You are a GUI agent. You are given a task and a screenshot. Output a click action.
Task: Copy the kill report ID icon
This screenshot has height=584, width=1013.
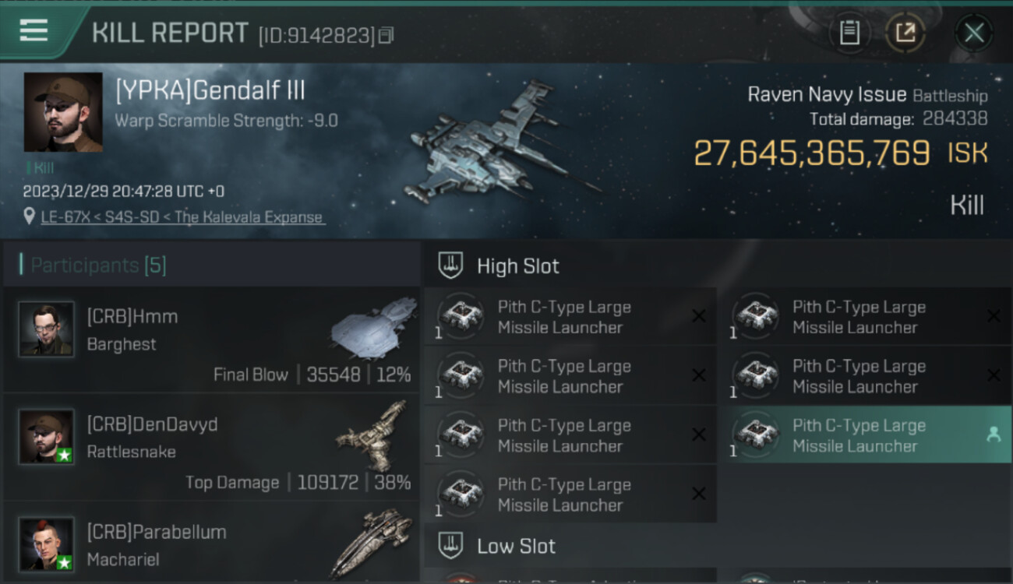386,36
